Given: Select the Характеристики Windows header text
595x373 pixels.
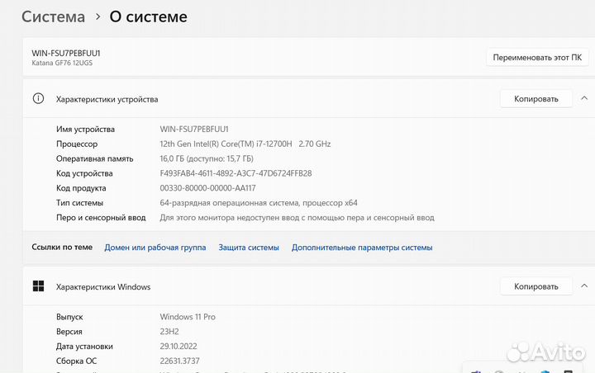Looking at the screenshot, I should [x=103, y=287].
